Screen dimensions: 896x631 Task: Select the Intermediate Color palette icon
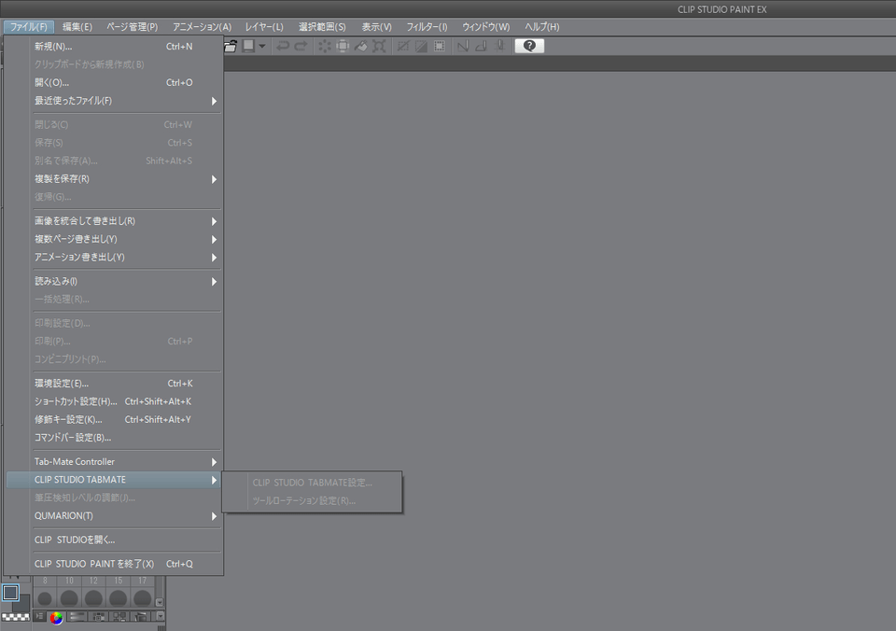[x=120, y=616]
